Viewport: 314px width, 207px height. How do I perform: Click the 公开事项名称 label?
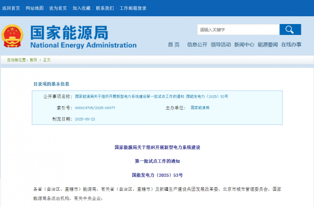point(58,96)
